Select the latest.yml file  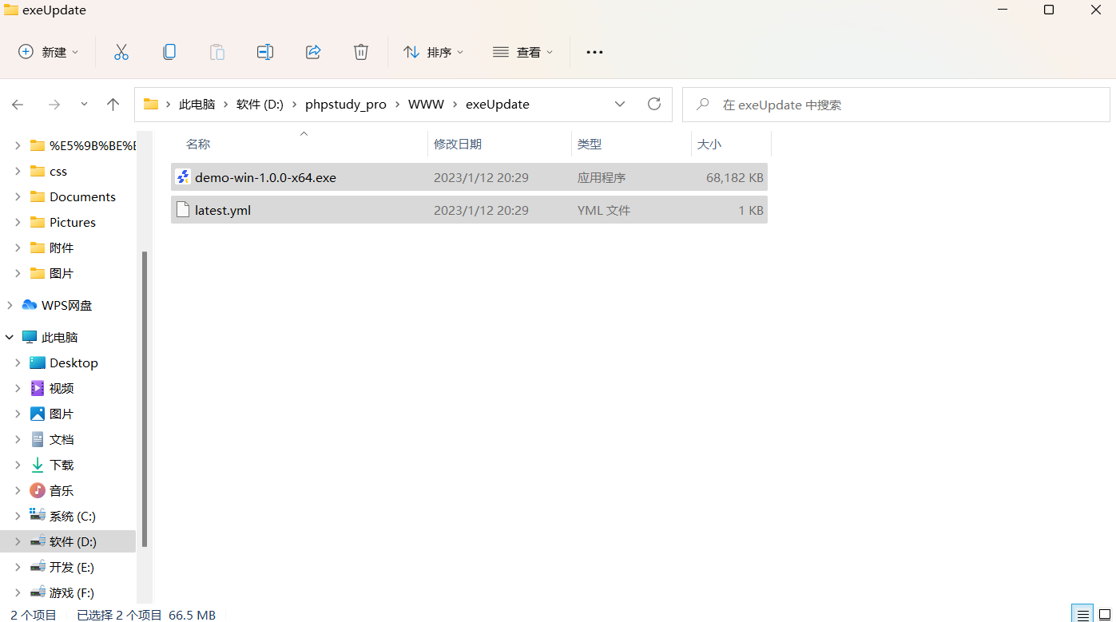223,209
